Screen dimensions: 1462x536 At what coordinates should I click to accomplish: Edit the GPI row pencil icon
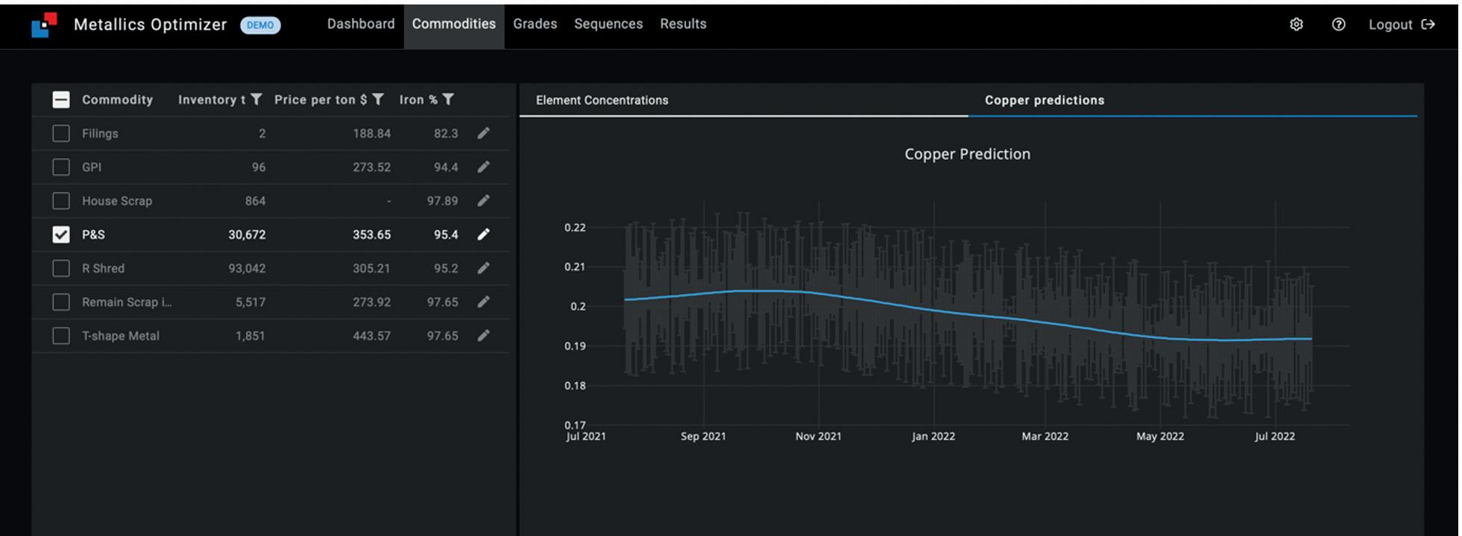(483, 167)
